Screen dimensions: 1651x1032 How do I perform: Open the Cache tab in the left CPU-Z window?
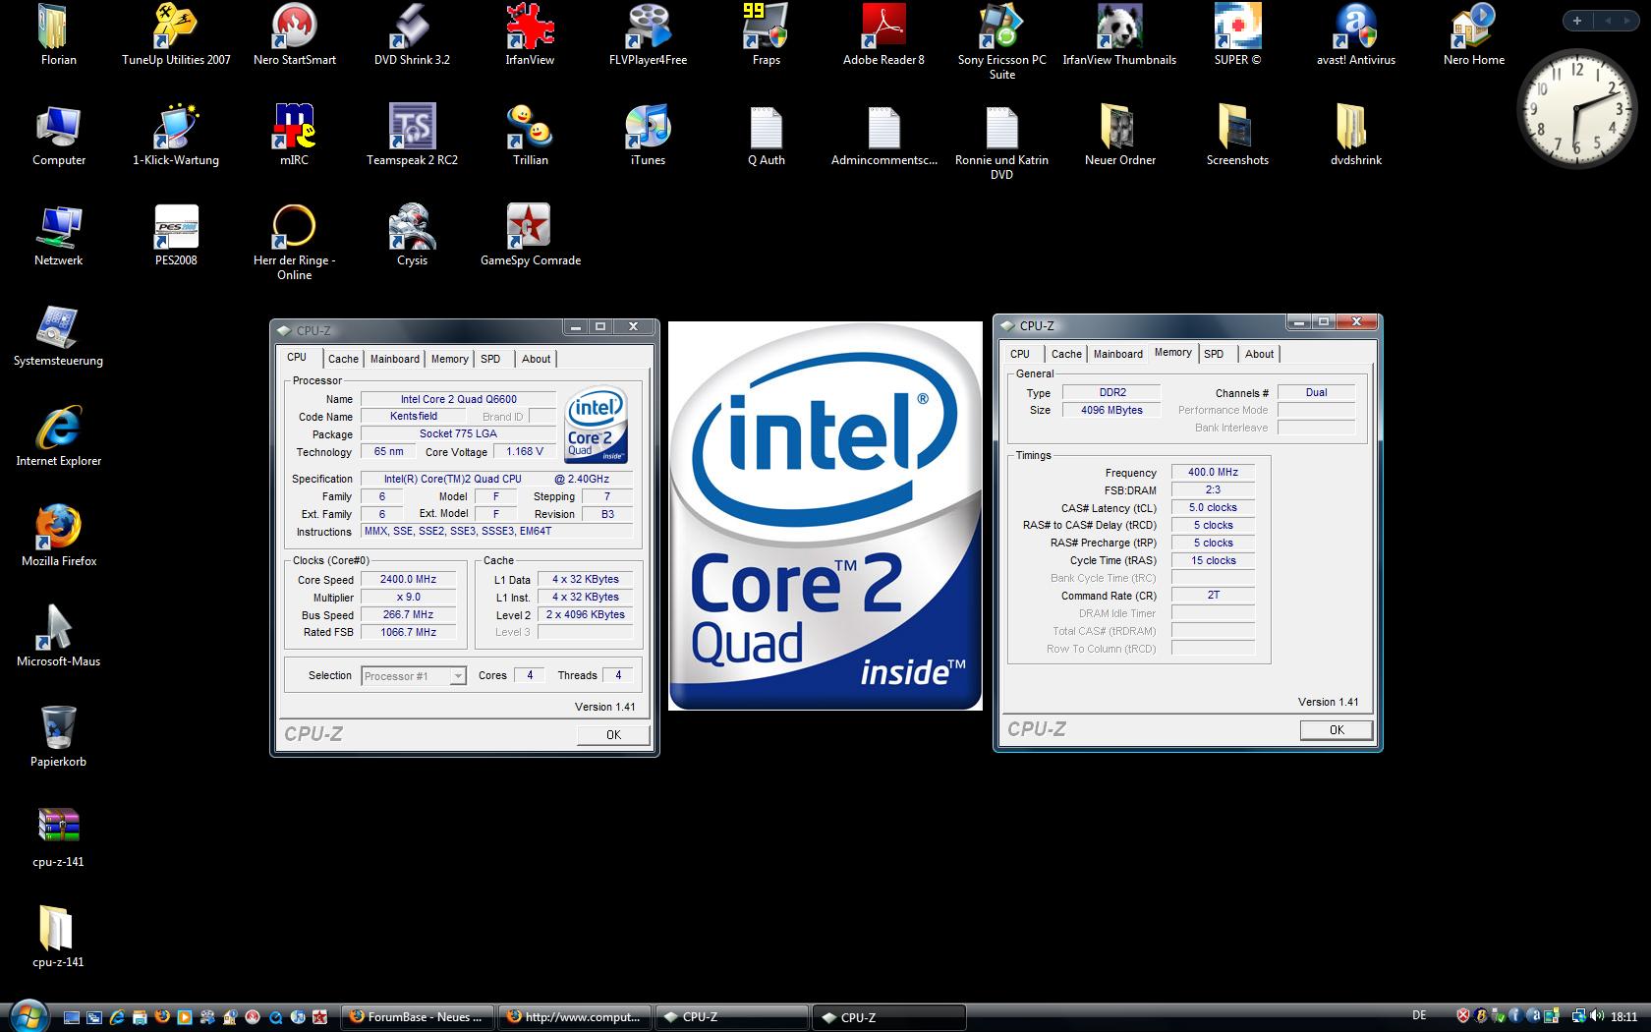343,359
